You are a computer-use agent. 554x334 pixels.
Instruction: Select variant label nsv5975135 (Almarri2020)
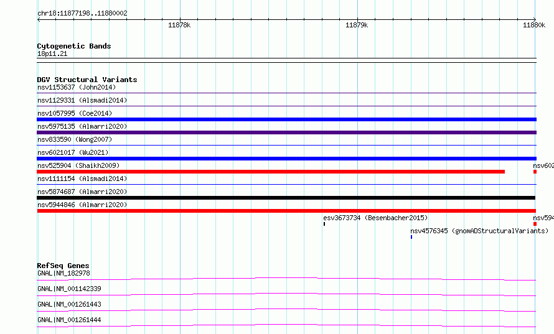82,126
